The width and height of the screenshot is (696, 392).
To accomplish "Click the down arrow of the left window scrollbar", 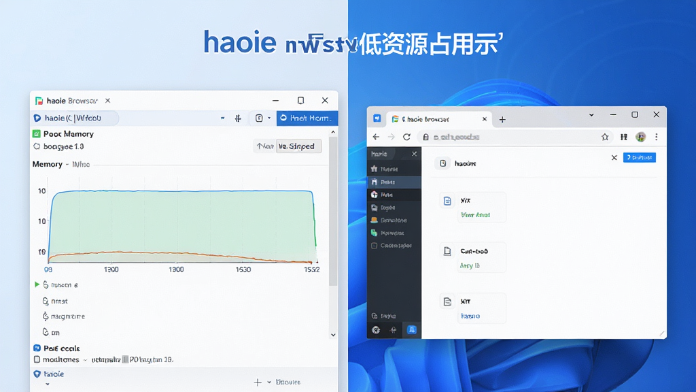I will [x=333, y=335].
